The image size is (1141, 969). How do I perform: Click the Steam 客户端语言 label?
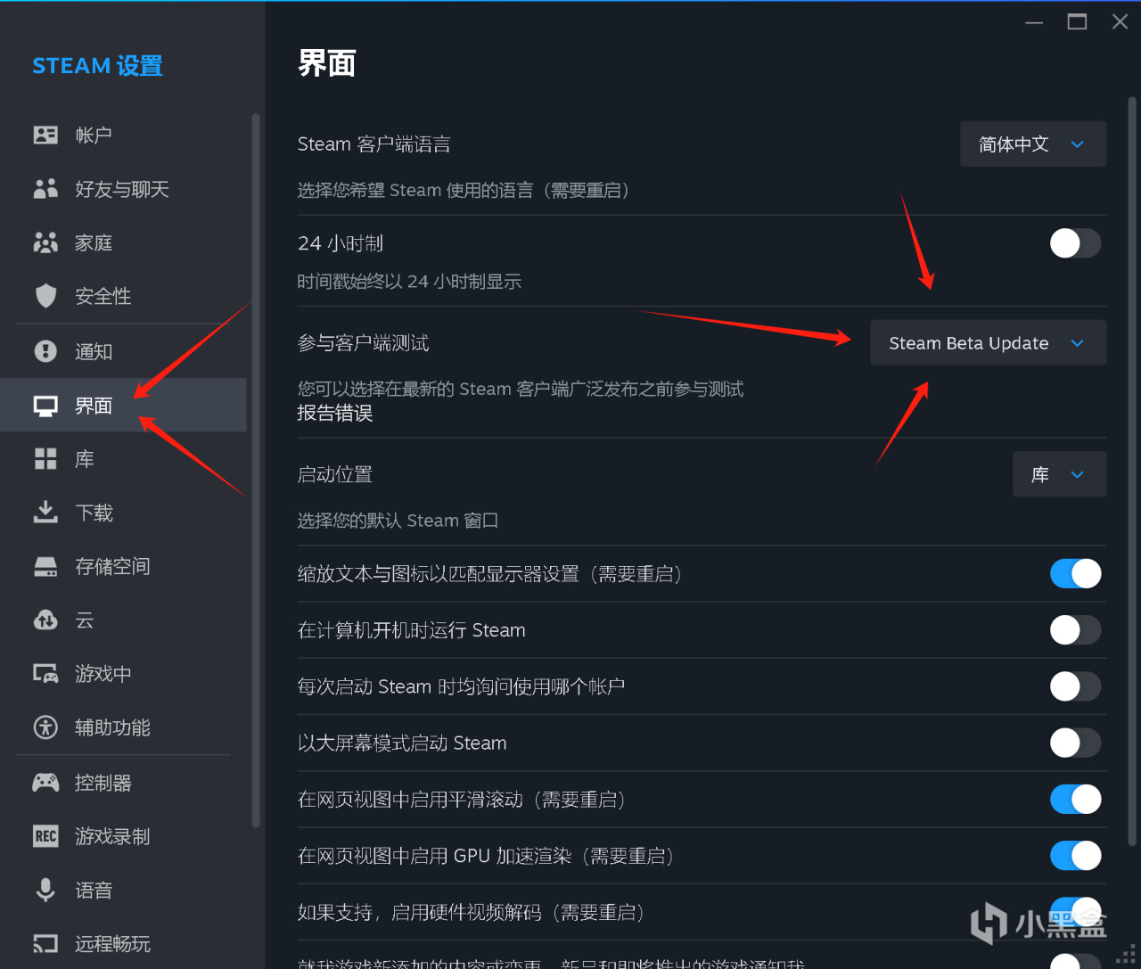(x=374, y=144)
